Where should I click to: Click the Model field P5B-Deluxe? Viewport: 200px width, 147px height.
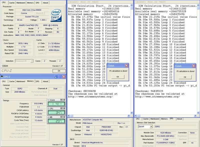(x=97, y=123)
